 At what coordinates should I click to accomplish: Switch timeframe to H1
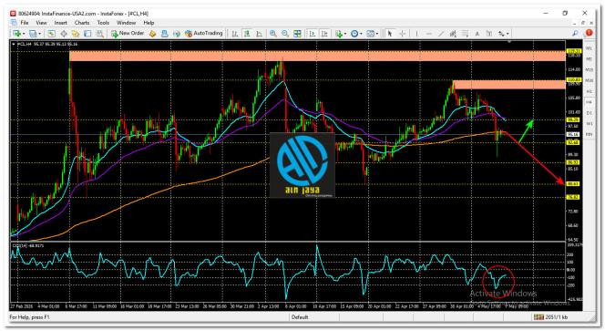(589, 91)
